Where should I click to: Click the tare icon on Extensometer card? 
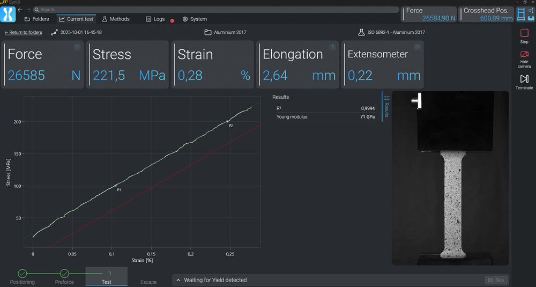pyautogui.click(x=417, y=47)
